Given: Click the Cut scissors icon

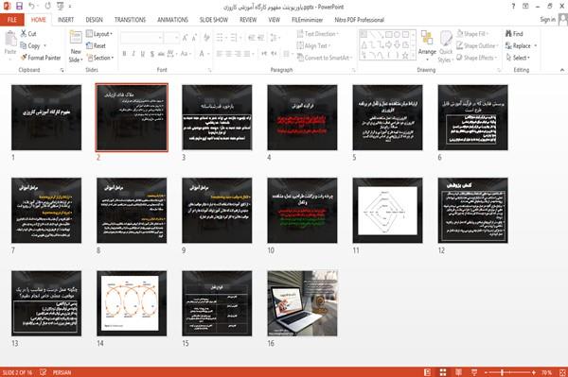Looking at the screenshot, I should tap(24, 34).
